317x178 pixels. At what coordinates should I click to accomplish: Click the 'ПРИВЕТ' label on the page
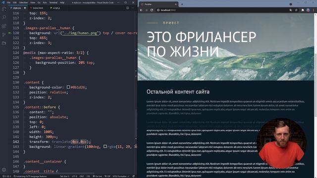pyautogui.click(x=171, y=23)
